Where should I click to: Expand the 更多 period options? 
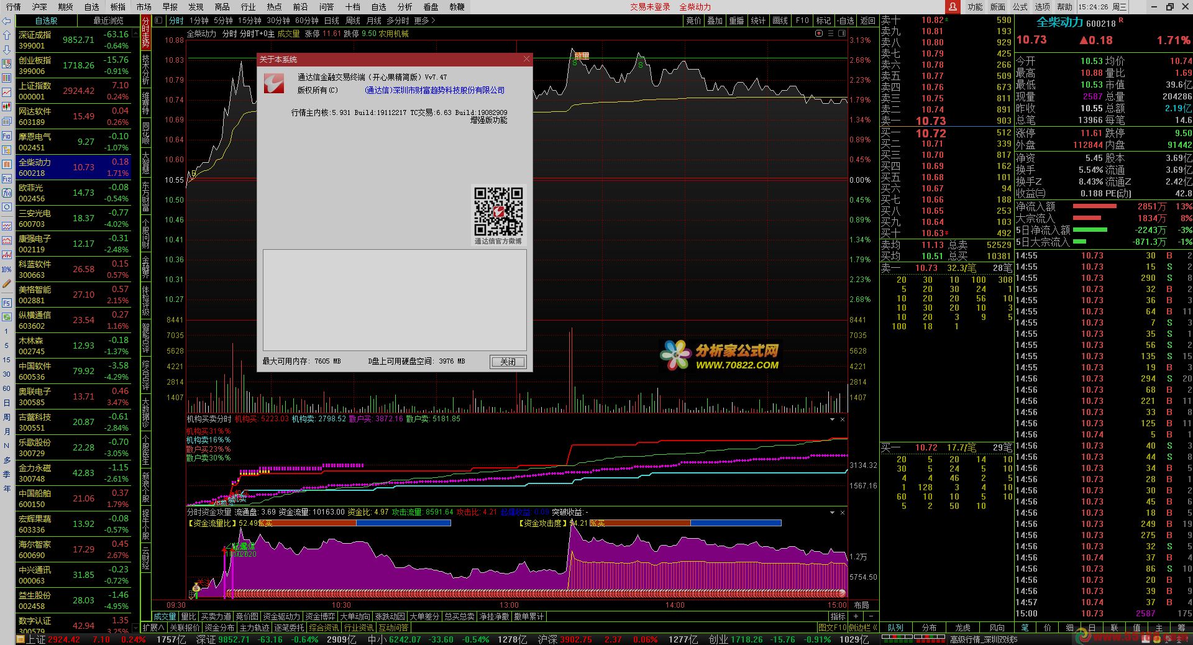click(424, 21)
